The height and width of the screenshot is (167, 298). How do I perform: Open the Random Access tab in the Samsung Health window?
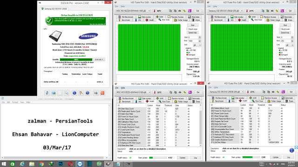tap(269, 98)
